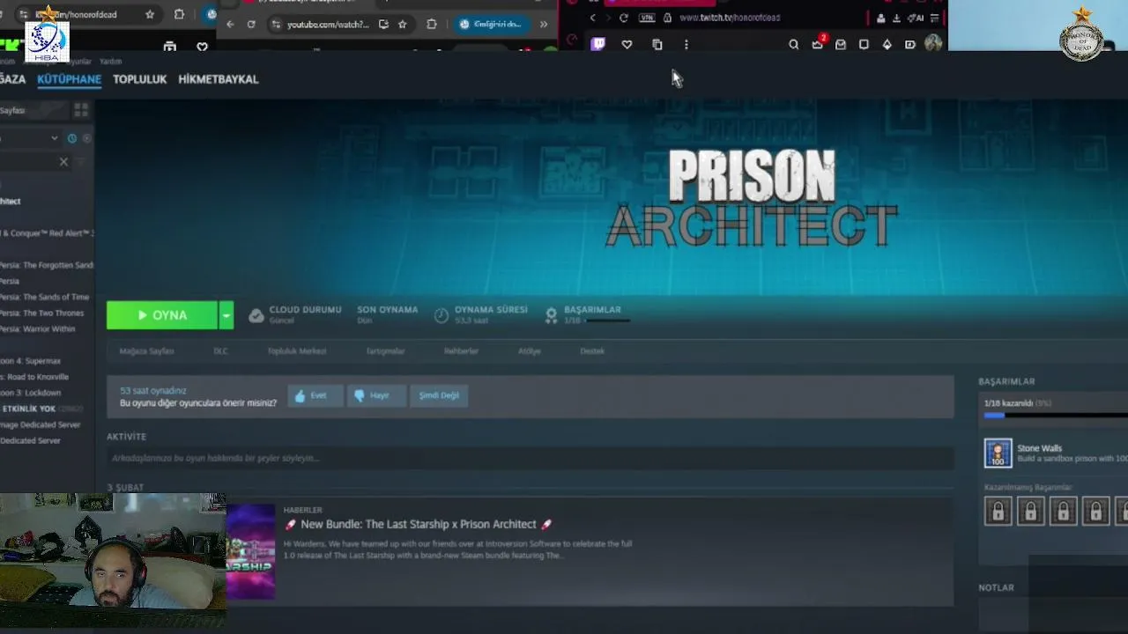Reload the YouTube browser page
Image resolution: width=1128 pixels, height=634 pixels.
(251, 25)
